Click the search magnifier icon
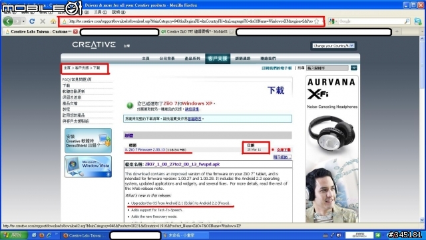This screenshot has width=426, height=240. [407, 21]
